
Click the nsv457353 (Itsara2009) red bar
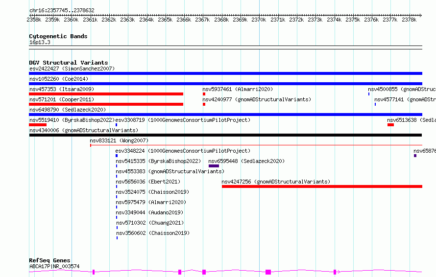[106, 94]
